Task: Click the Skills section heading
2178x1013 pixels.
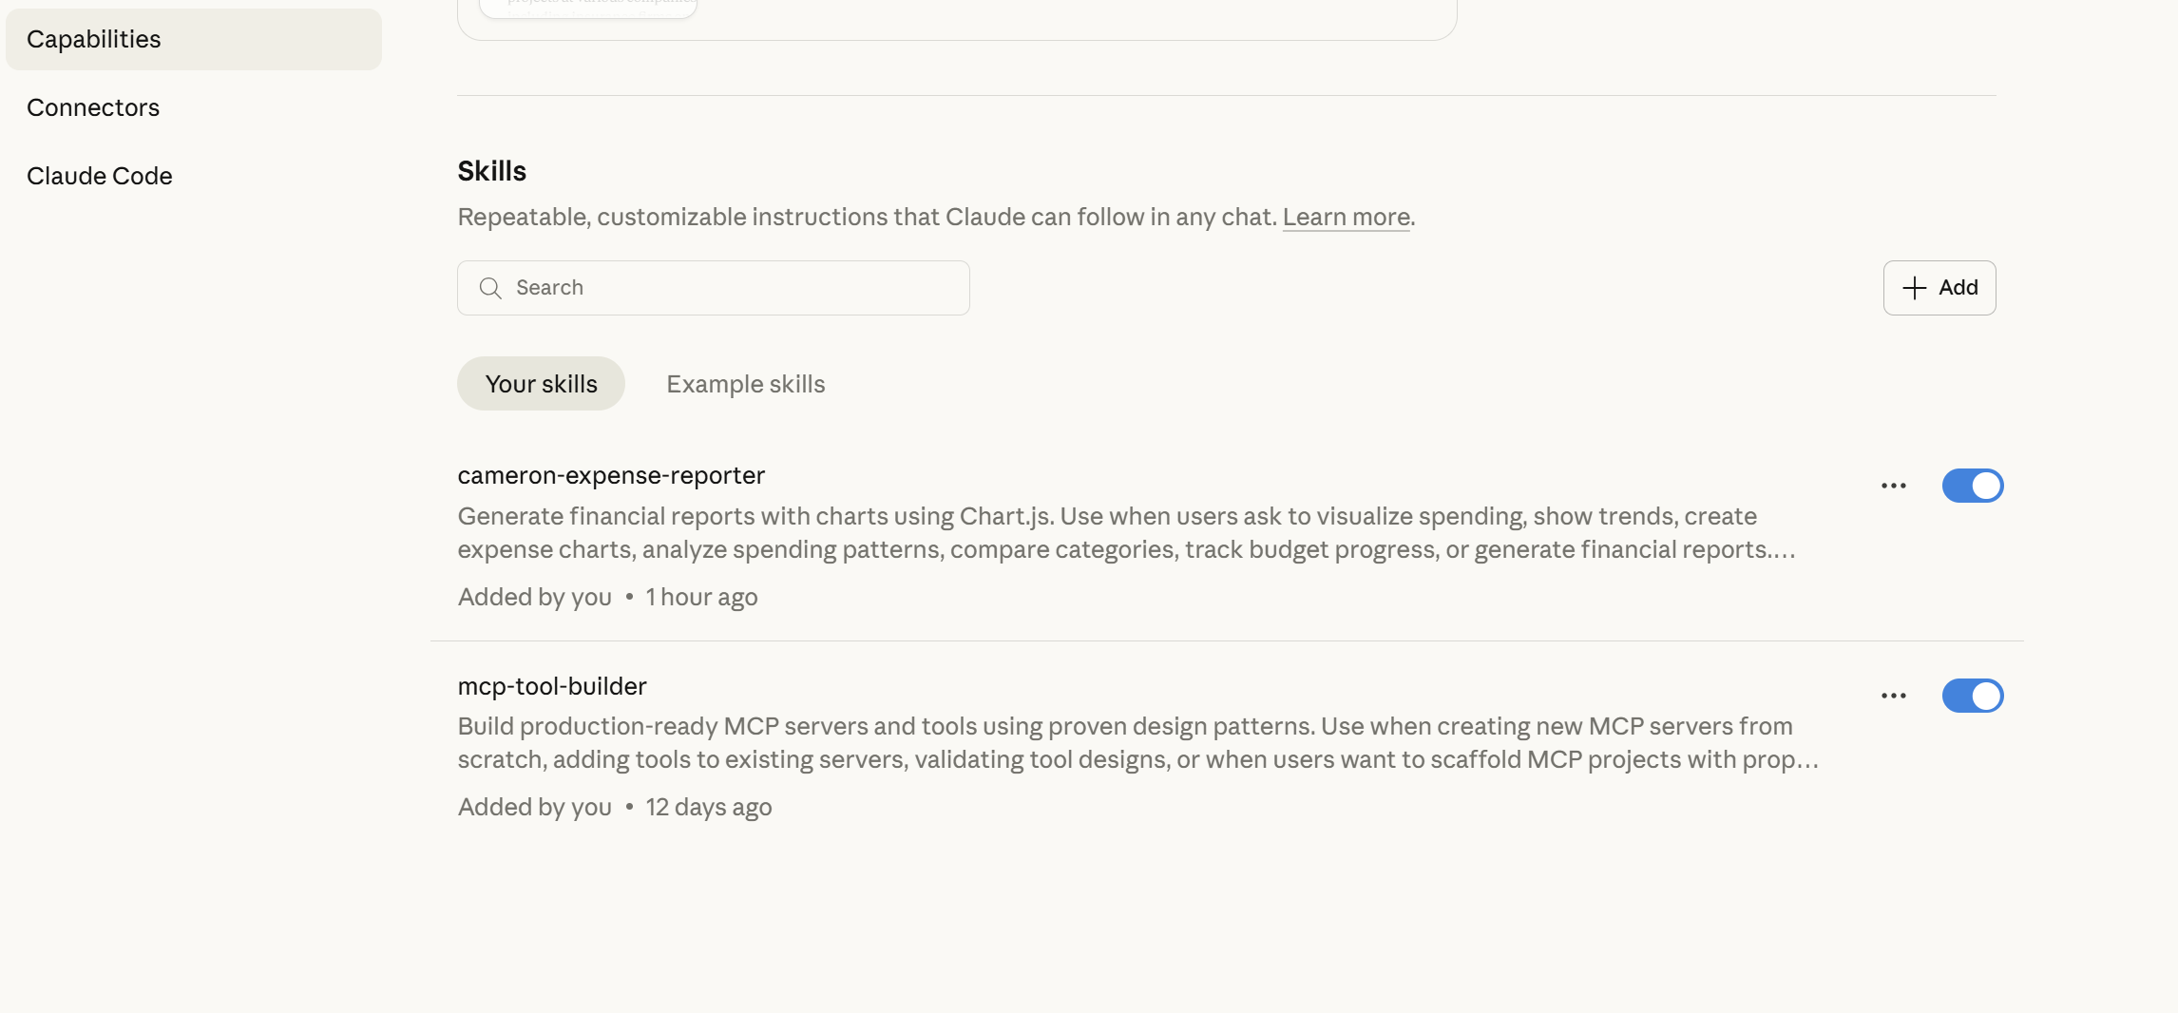Action: 491,171
